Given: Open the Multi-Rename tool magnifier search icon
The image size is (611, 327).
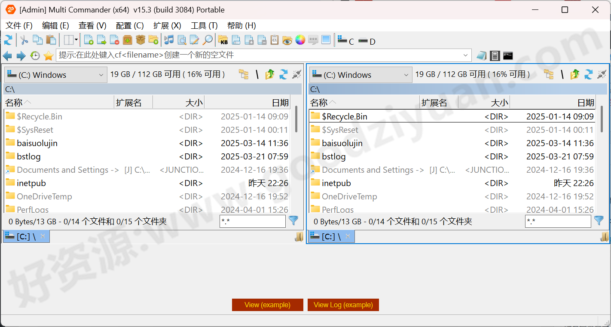Looking at the screenshot, I should [208, 40].
